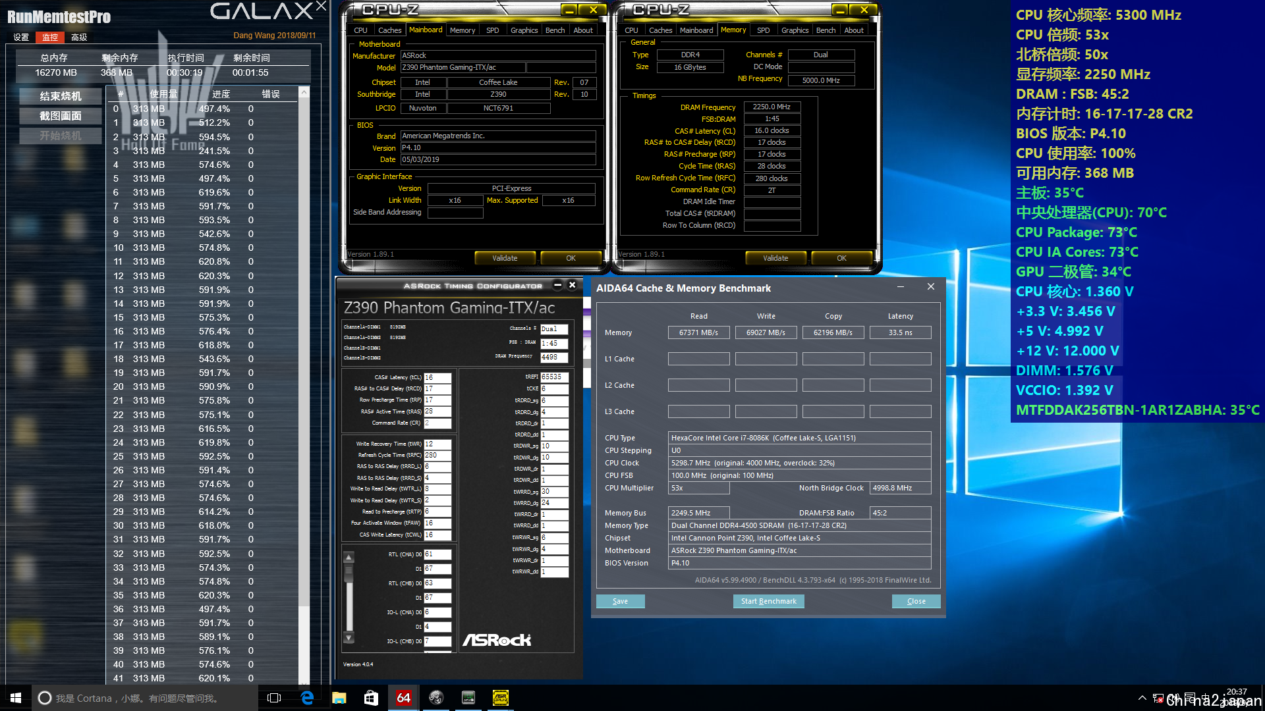Click the Model field Z390 Phantom Gaming-ITX/ac in CPU-Z

463,67
